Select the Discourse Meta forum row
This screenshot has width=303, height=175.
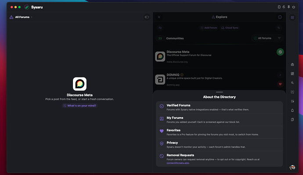(x=219, y=56)
